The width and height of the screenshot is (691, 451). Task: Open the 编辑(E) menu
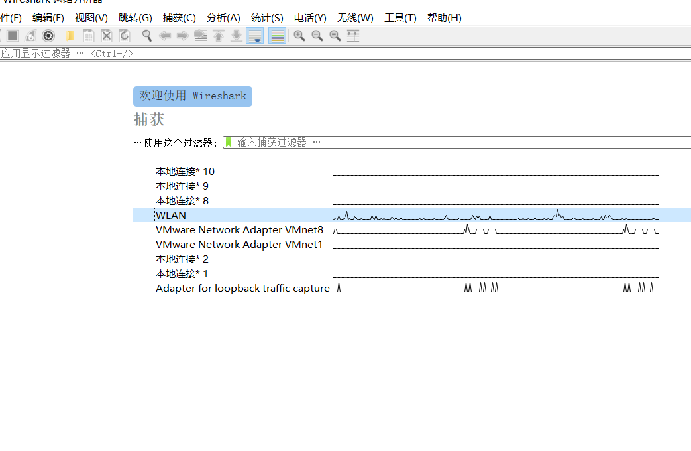[x=48, y=18]
